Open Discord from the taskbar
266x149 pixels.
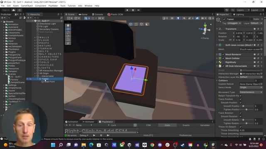tap(160, 145)
